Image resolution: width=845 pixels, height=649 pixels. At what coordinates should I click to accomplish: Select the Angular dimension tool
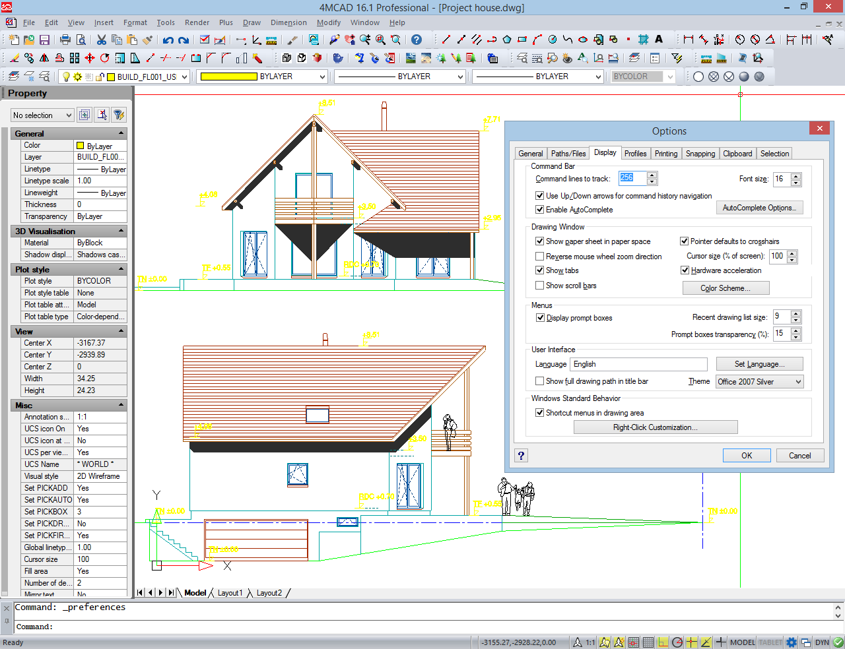click(x=770, y=40)
